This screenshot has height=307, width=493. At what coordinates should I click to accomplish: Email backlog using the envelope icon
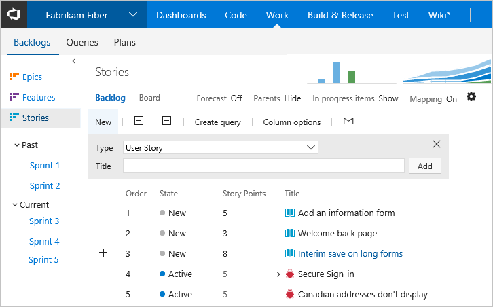pos(348,121)
